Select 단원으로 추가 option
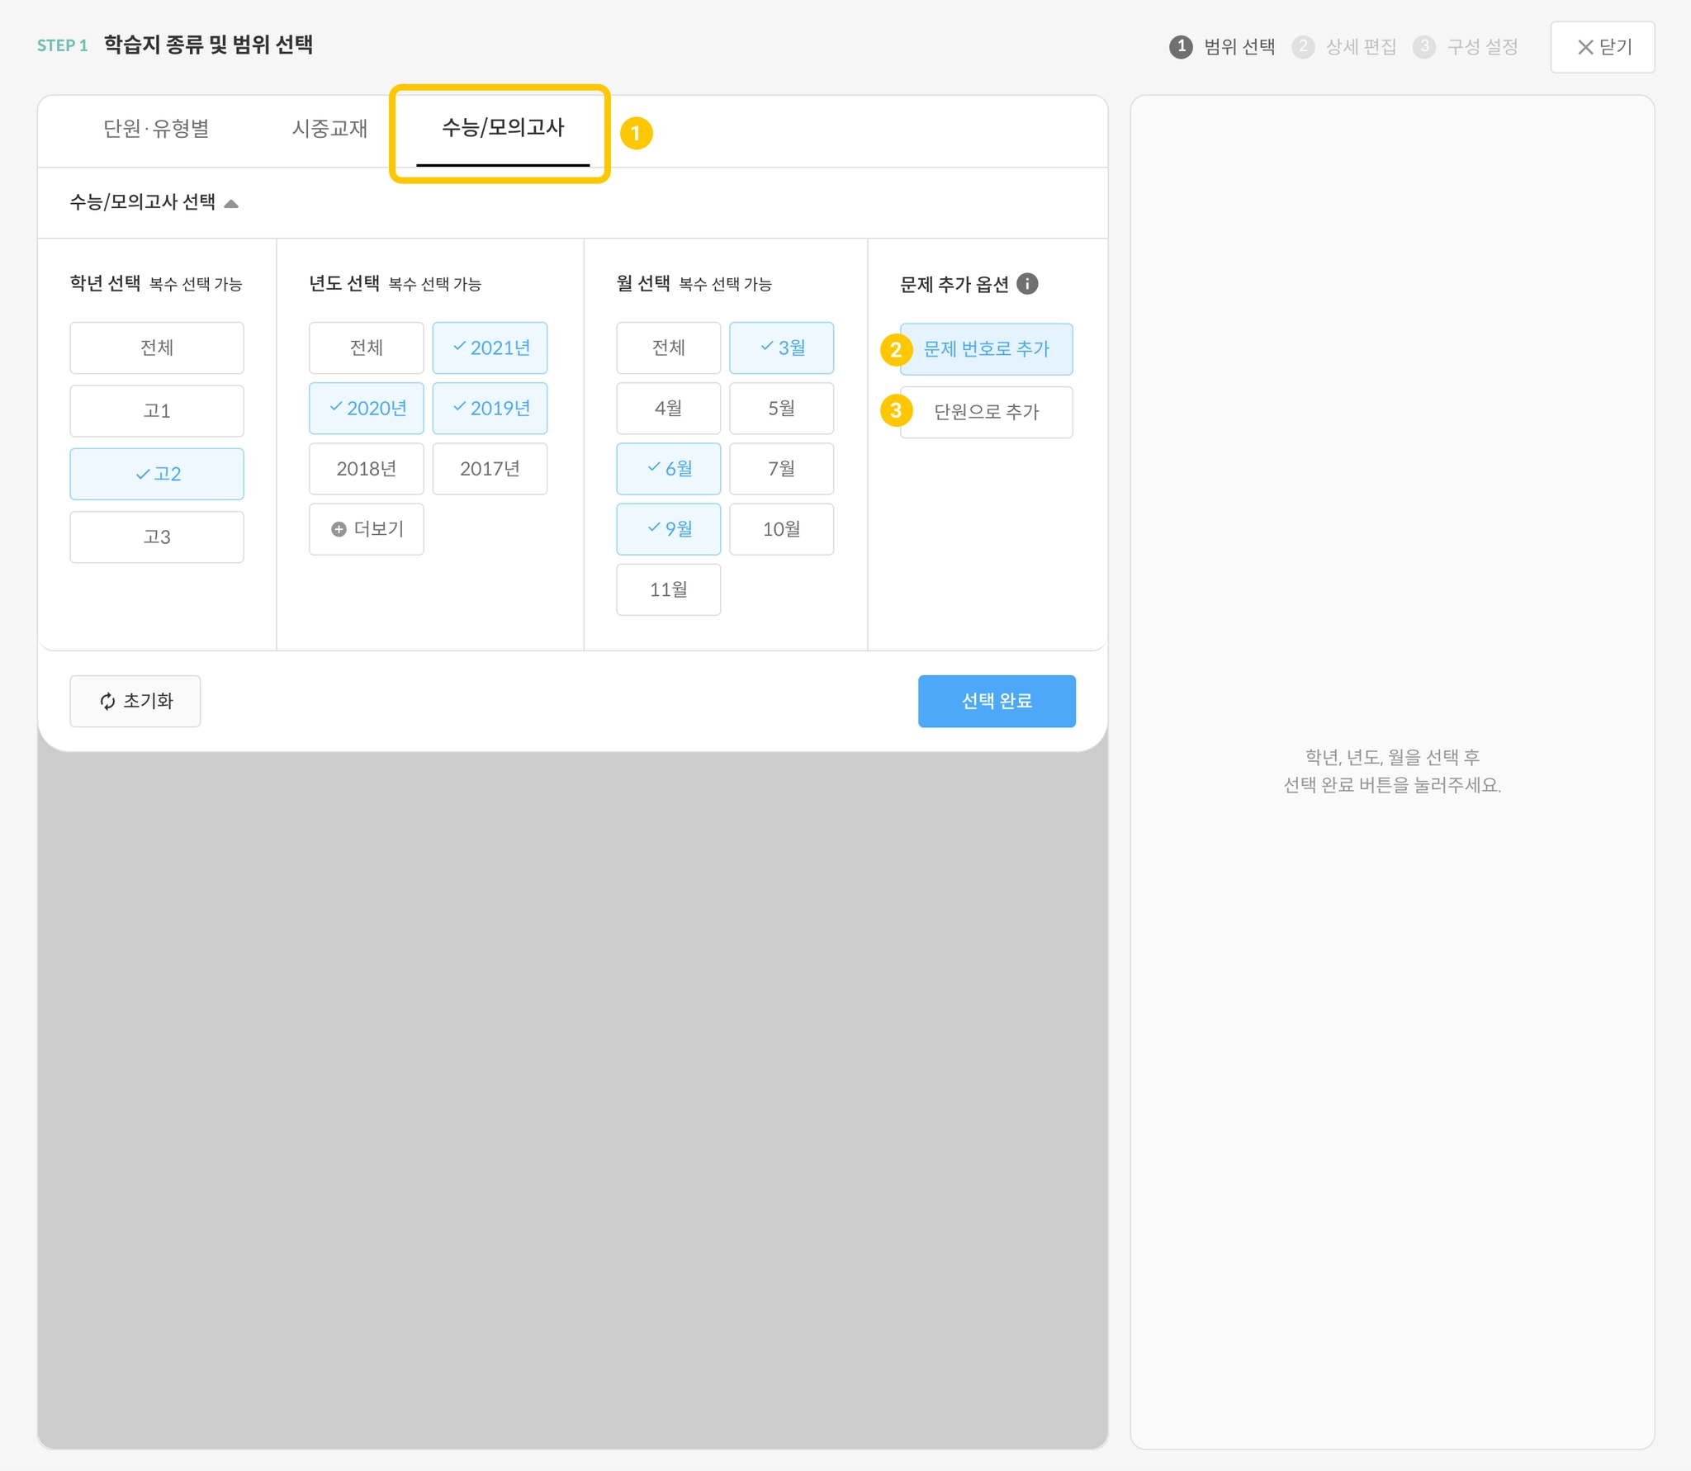1691x1471 pixels. click(986, 412)
